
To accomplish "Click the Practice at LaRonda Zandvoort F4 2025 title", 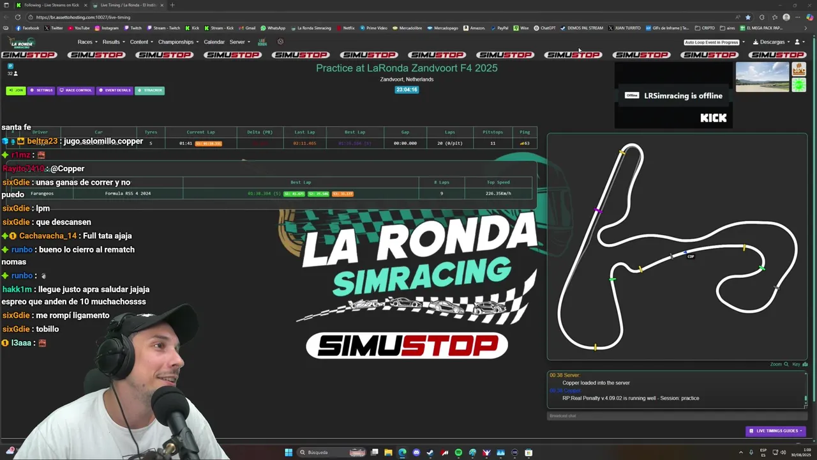I will 407,68.
